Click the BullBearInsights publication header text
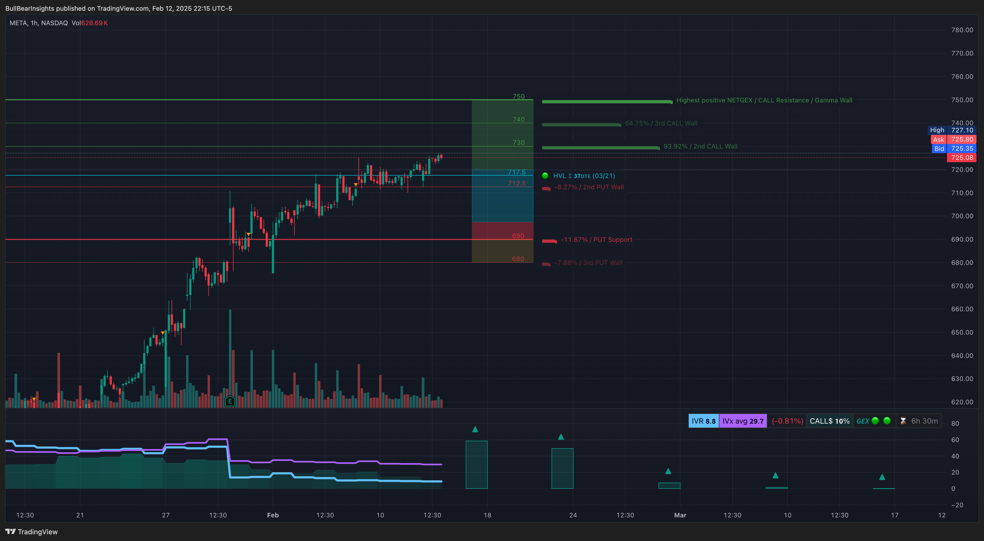Image resolution: width=984 pixels, height=541 pixels. pyautogui.click(x=119, y=8)
